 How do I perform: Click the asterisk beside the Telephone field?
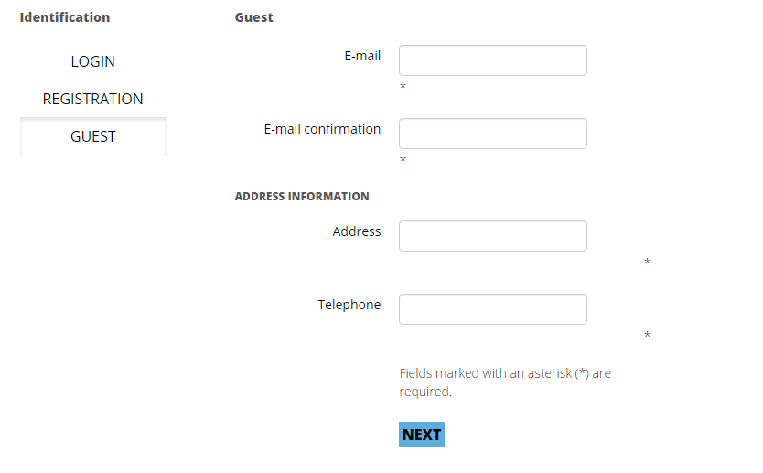(x=647, y=336)
